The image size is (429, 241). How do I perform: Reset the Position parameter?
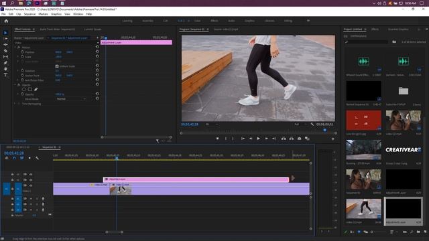click(97, 52)
